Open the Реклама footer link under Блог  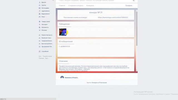pyautogui.click(x=41, y=58)
